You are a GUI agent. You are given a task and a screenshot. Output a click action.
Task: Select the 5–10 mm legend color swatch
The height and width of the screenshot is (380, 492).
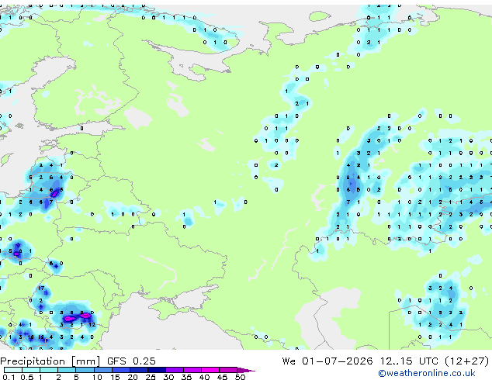pos(85,370)
